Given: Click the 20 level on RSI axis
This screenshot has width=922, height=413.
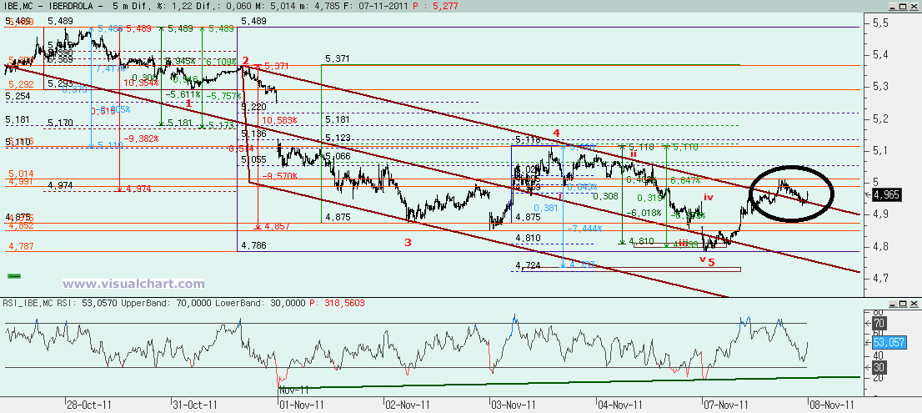Looking at the screenshot, I should coord(879,378).
